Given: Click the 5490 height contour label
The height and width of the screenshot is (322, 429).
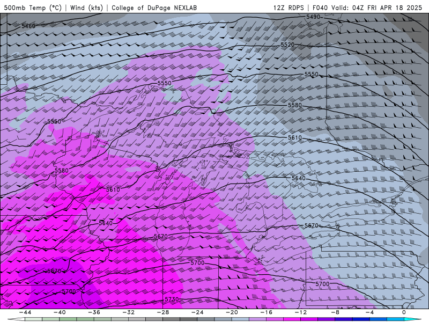Looking at the screenshot, I should click(x=313, y=17).
